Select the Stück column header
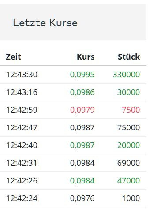Viewport: 161px width, 217px height. (129, 57)
